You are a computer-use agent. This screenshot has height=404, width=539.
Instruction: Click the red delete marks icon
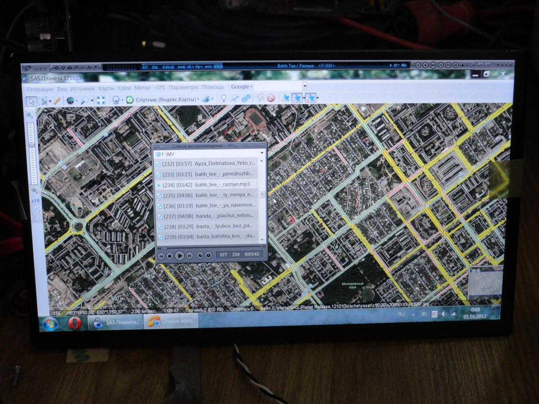[x=271, y=98]
